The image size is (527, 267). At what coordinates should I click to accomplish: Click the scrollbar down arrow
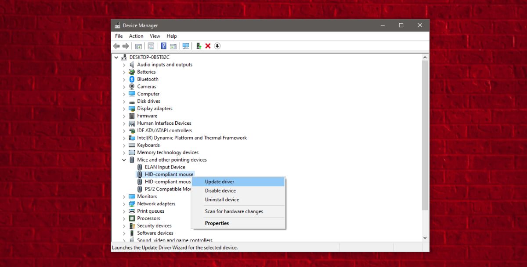424,237
